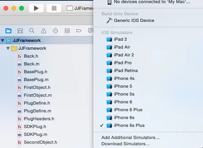Open the Report navigator speech bubble icon
The width and height of the screenshot is (203, 148).
(91, 31)
